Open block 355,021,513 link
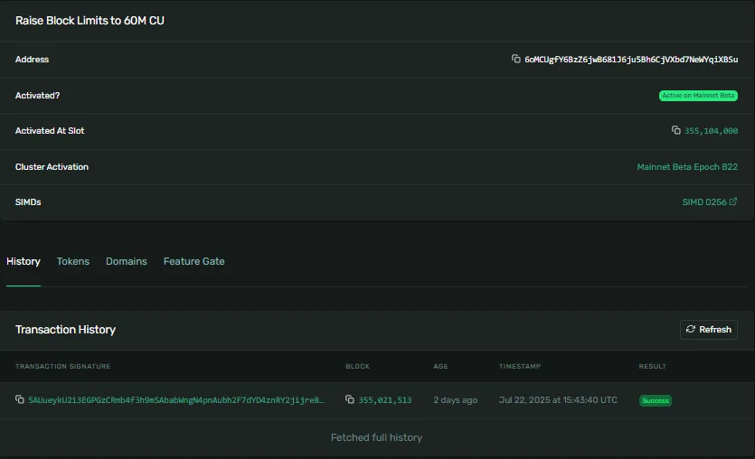755x459 pixels. (x=385, y=400)
